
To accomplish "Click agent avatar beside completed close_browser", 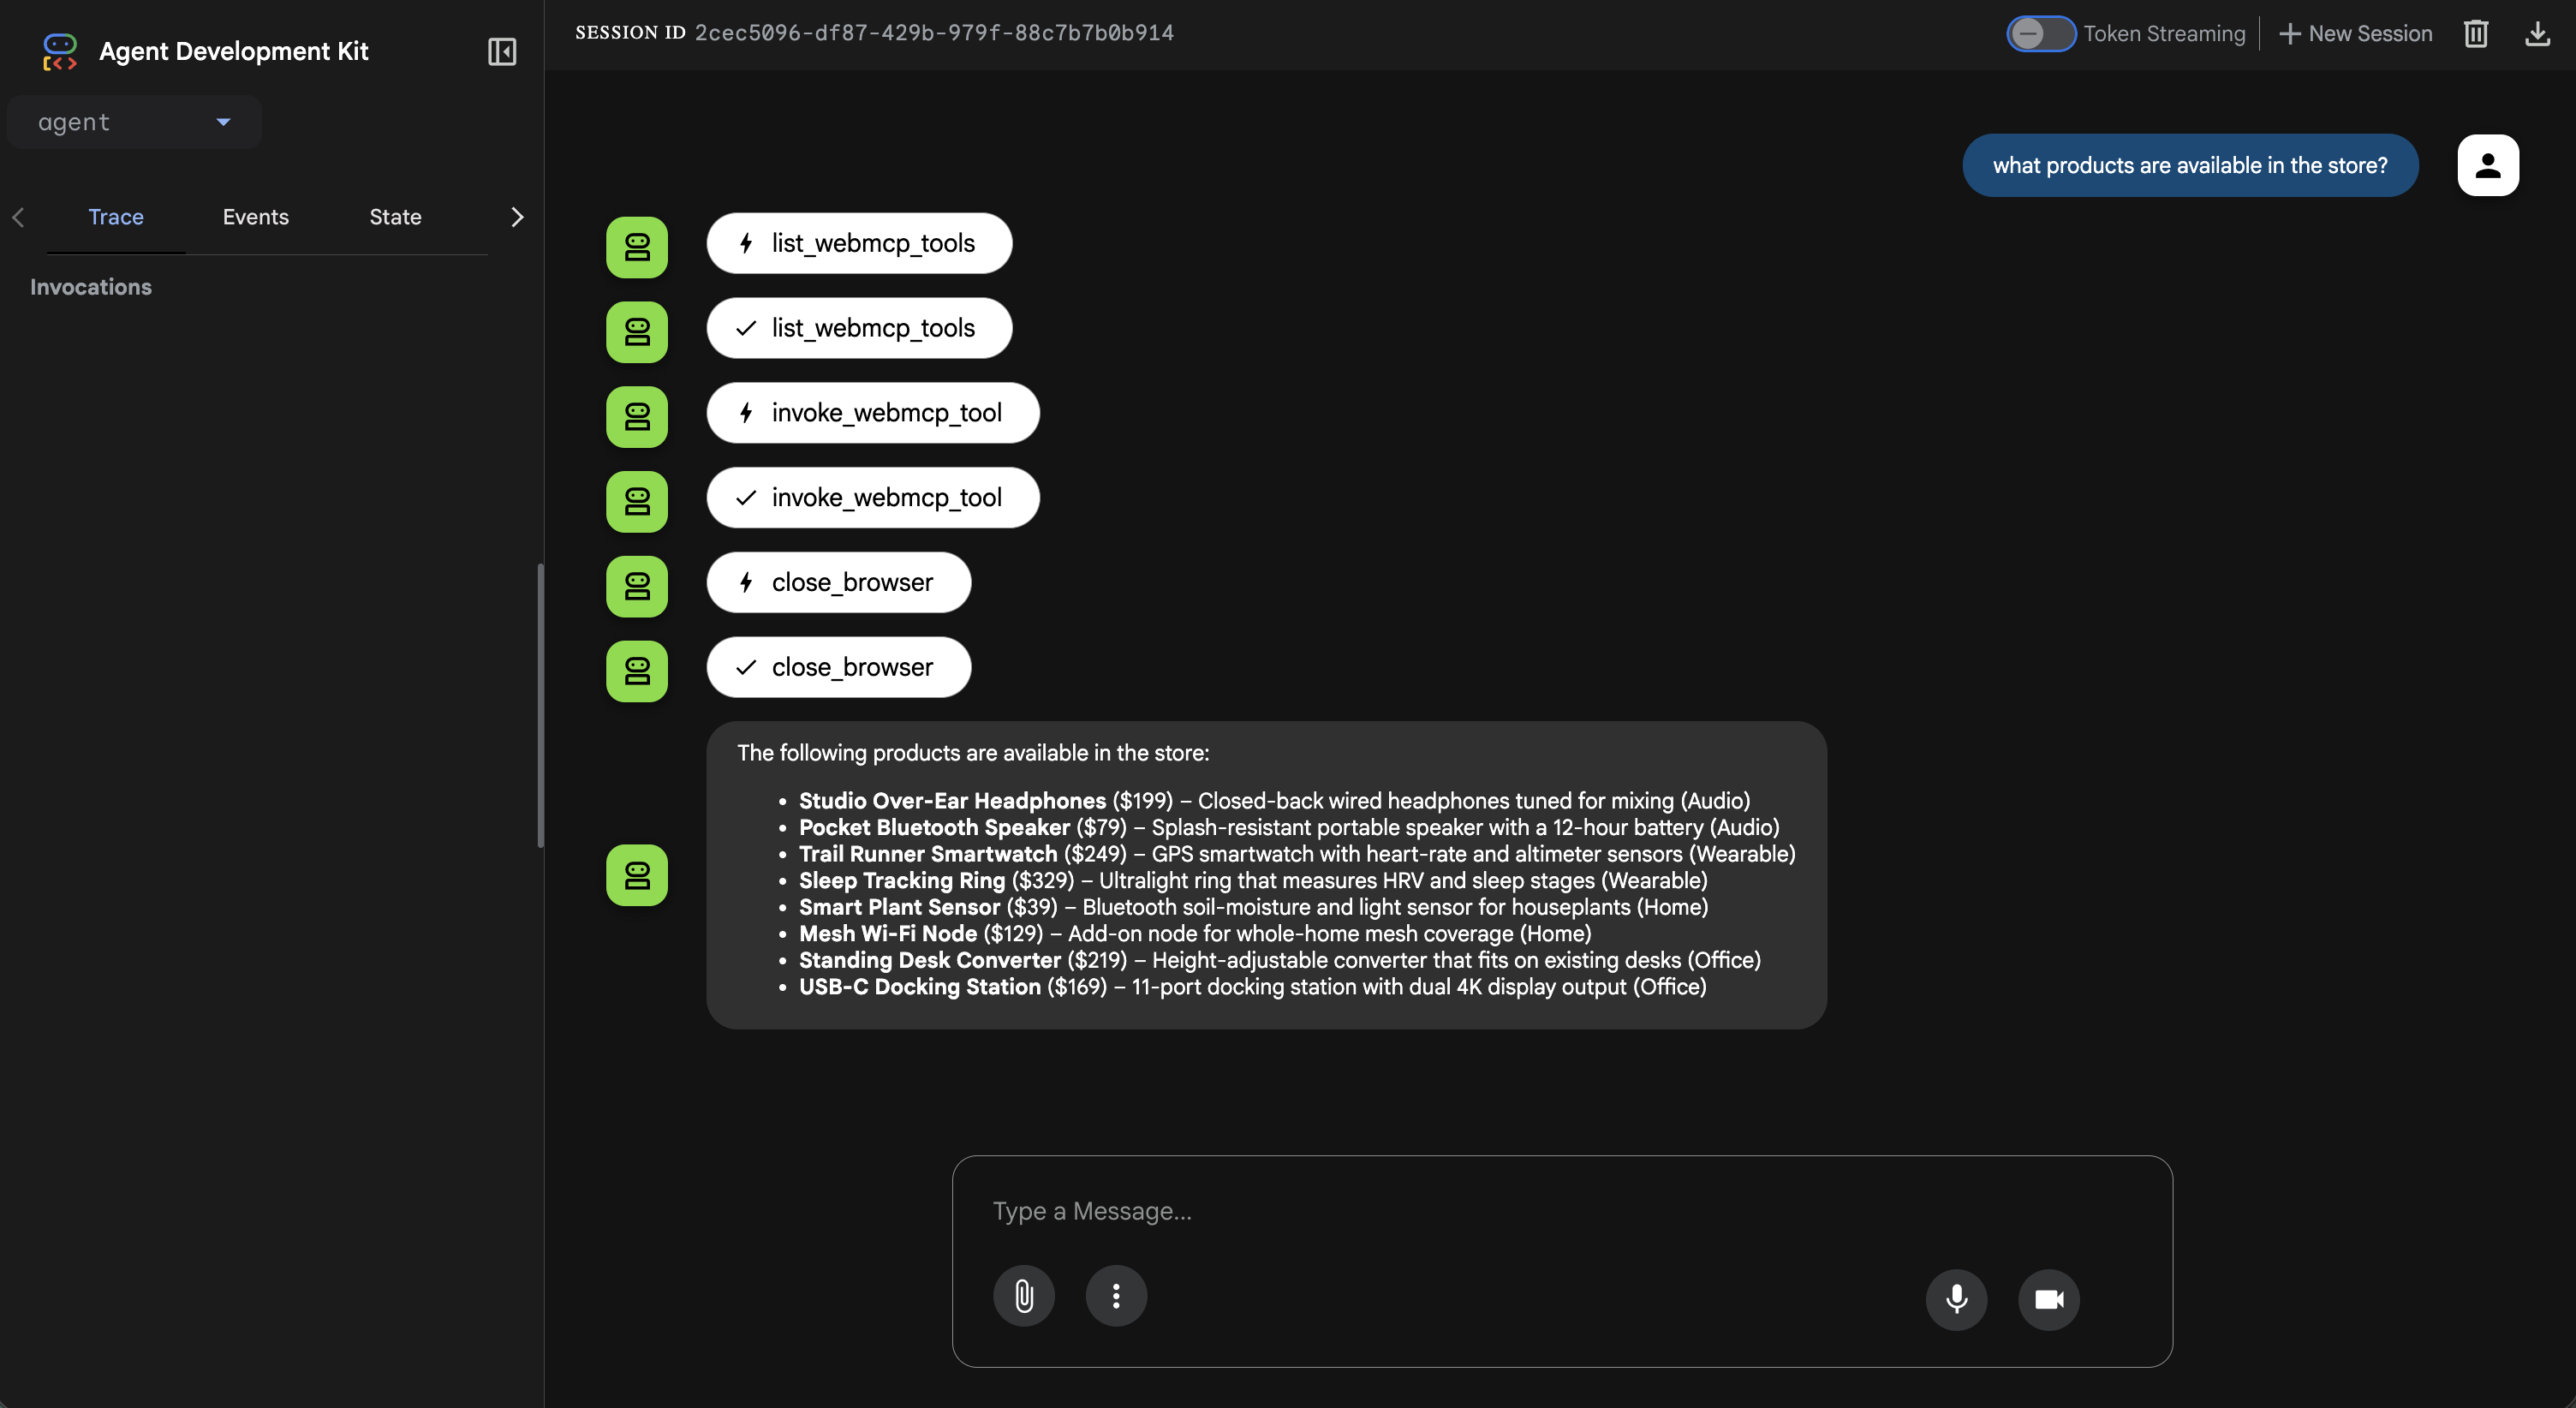I will [x=637, y=671].
